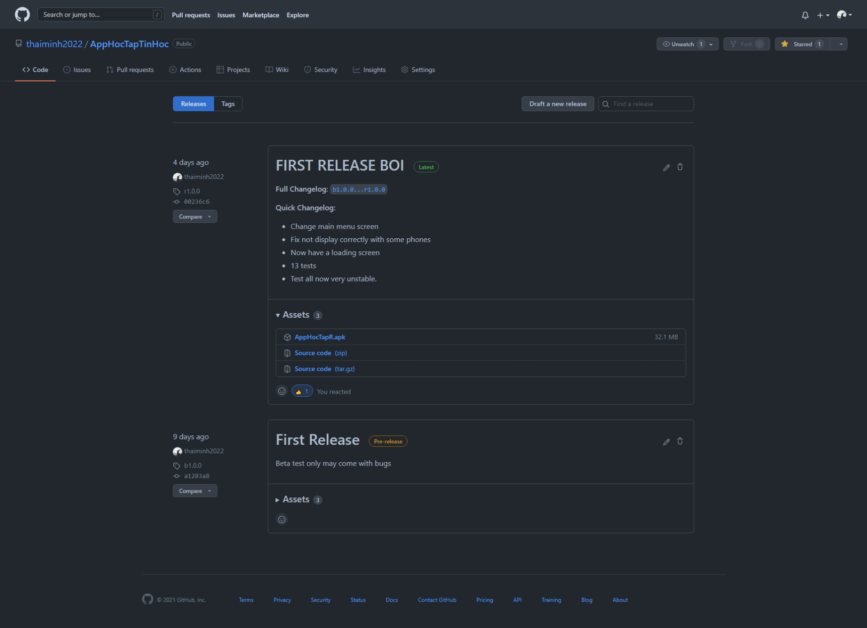Open Pull requests in top navigation
The image size is (867, 628).
click(191, 15)
